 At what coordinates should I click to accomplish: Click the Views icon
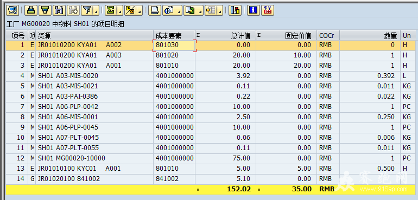point(169,10)
